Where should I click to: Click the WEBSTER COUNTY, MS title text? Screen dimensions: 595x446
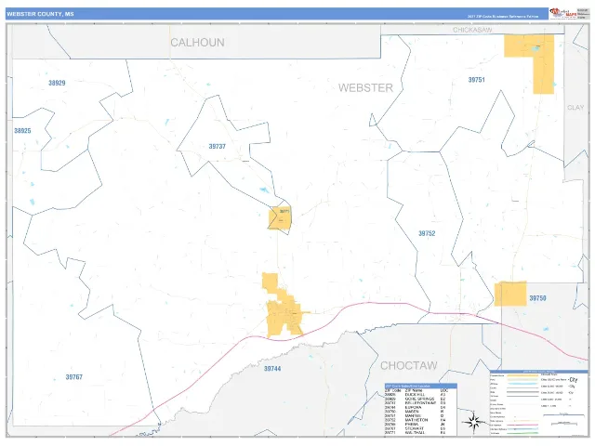point(40,14)
